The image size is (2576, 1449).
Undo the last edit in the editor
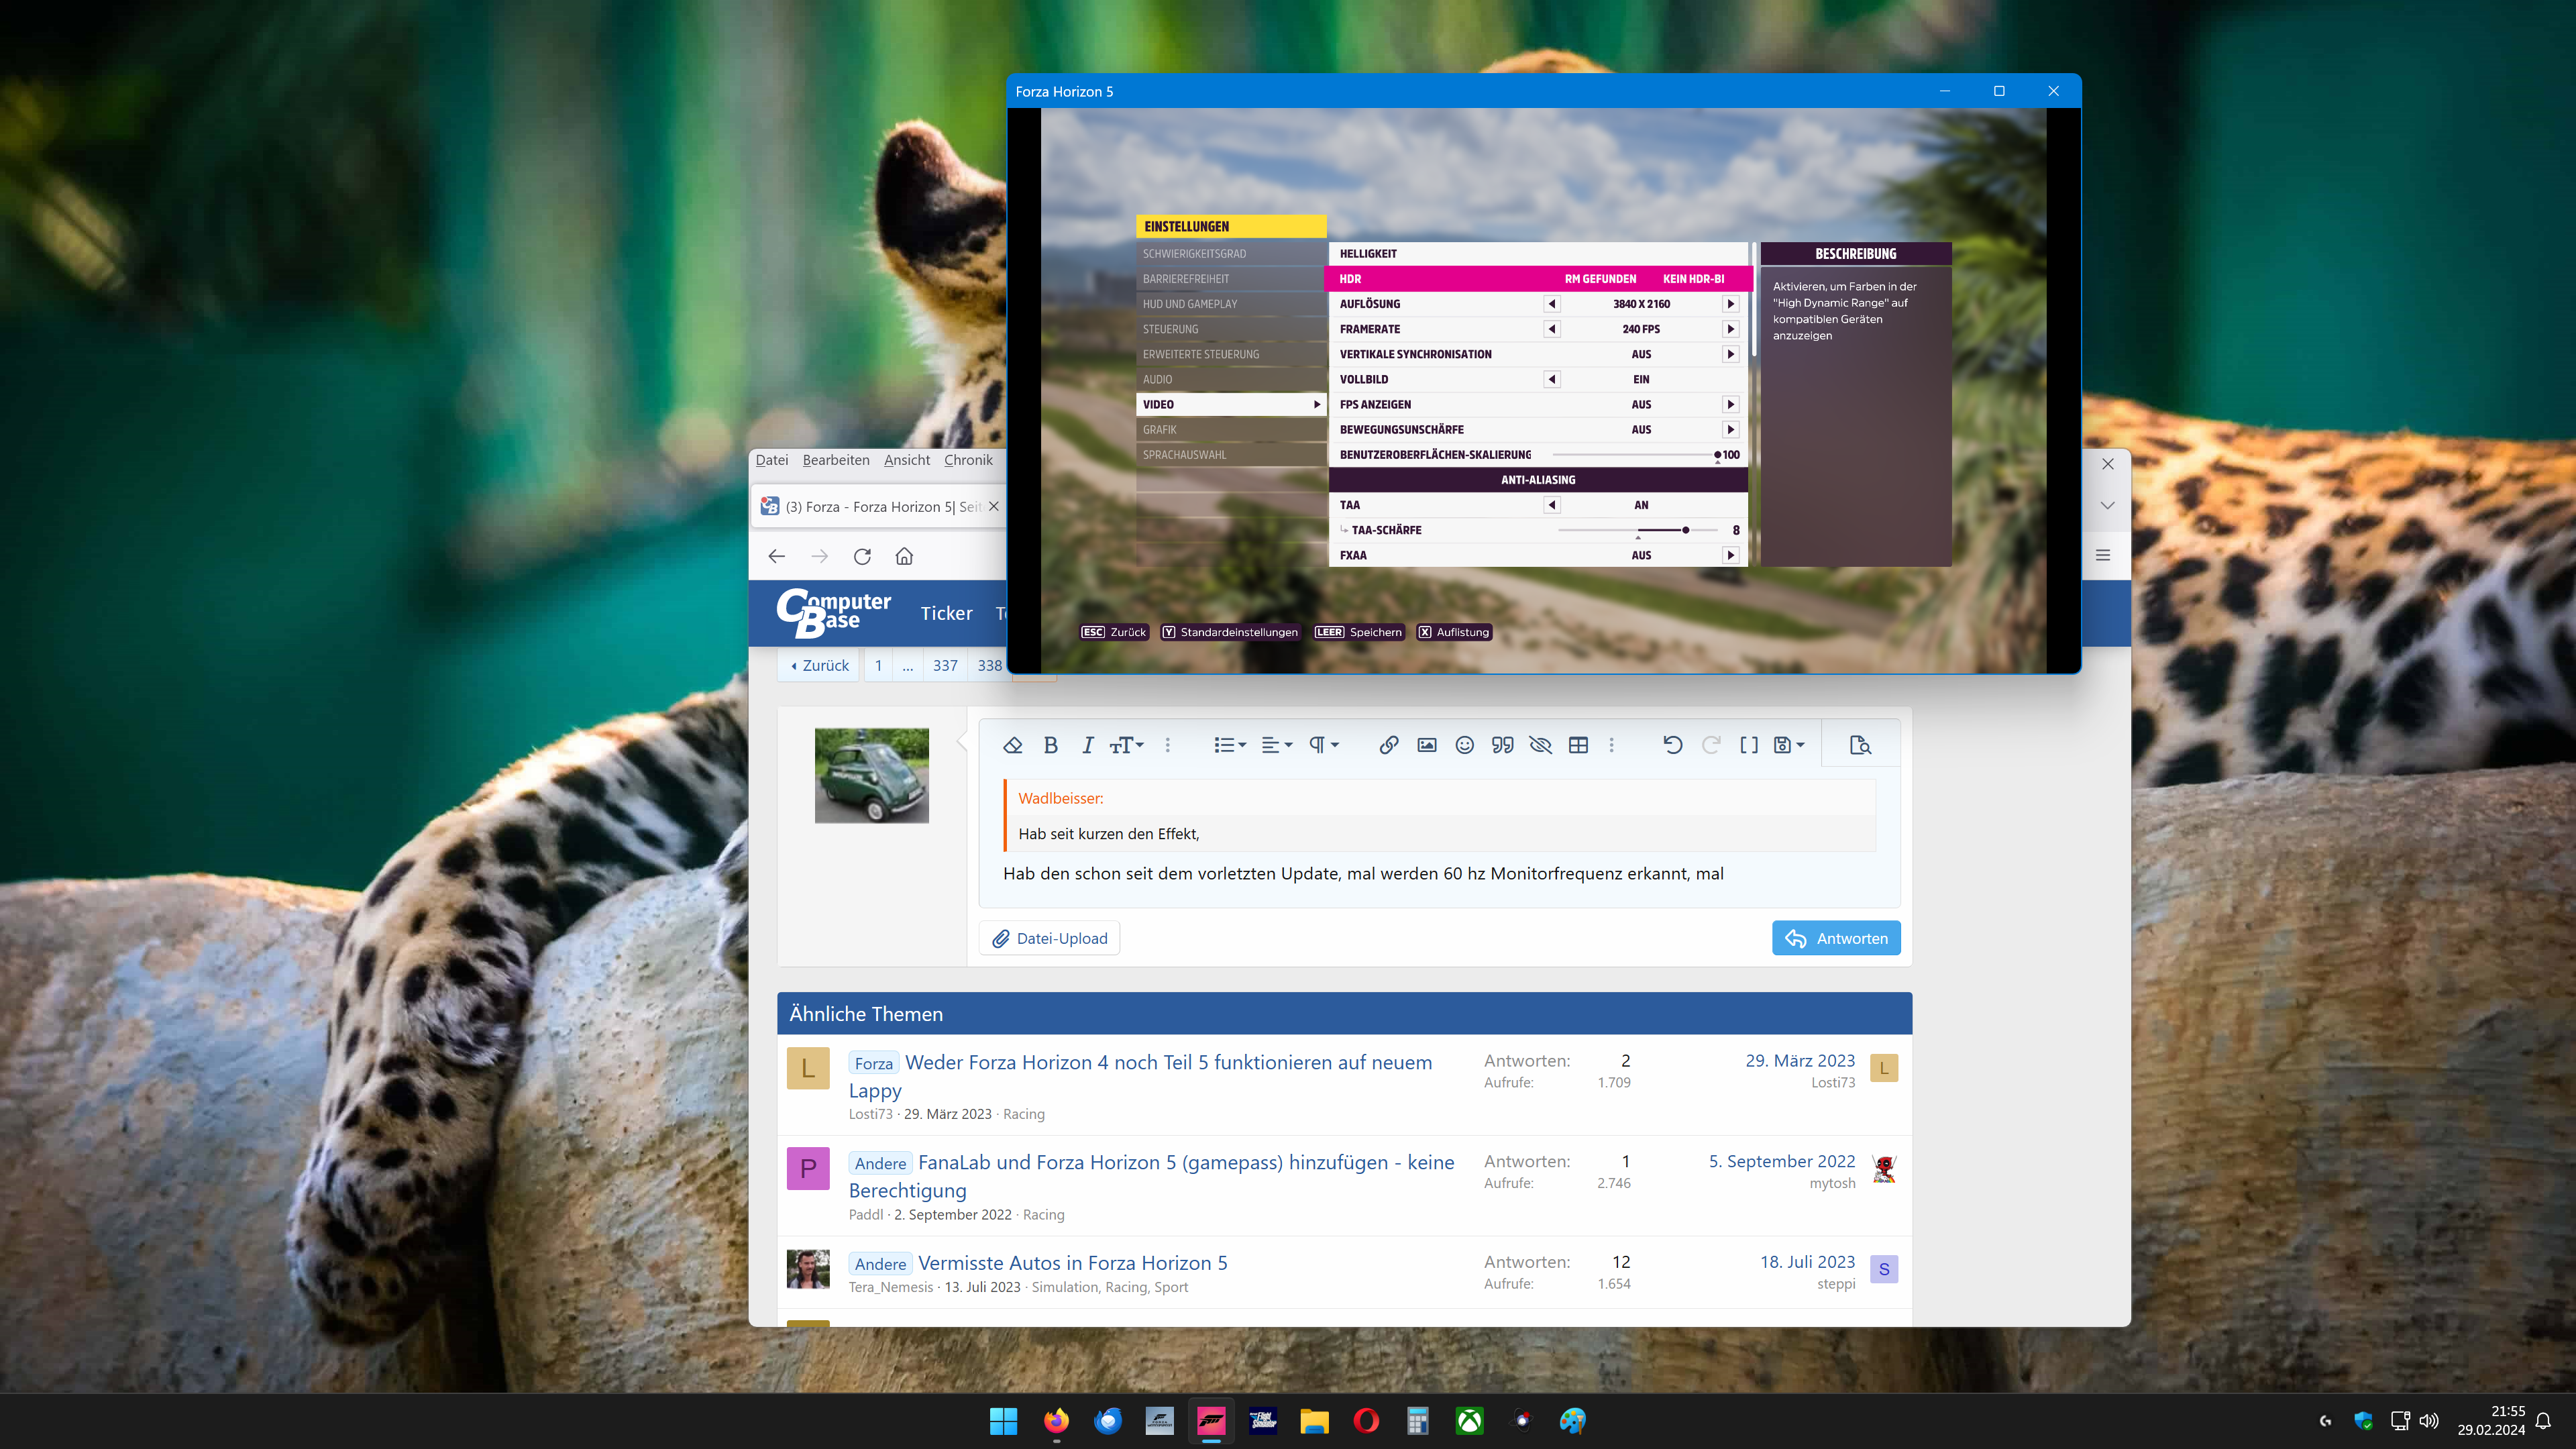1674,744
